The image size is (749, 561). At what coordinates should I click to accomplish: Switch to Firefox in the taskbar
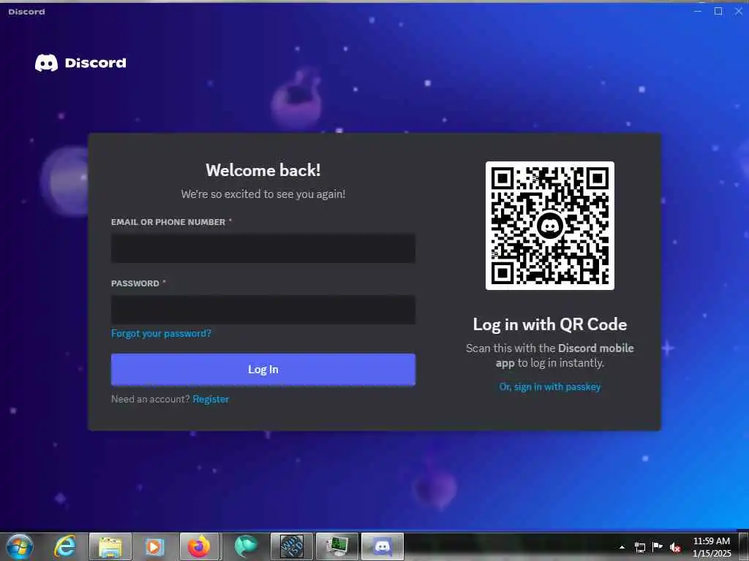(x=199, y=546)
